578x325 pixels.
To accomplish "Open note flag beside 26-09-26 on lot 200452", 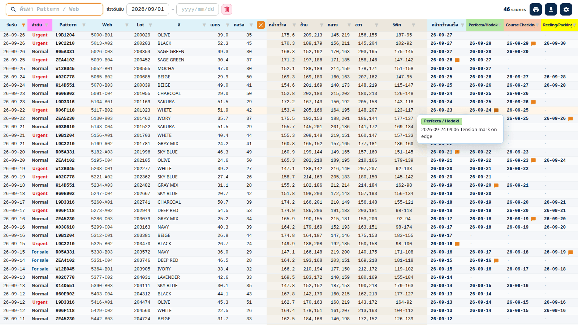I will point(457,60).
